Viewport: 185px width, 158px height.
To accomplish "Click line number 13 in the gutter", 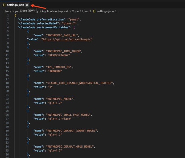I will (x=7, y=63).
